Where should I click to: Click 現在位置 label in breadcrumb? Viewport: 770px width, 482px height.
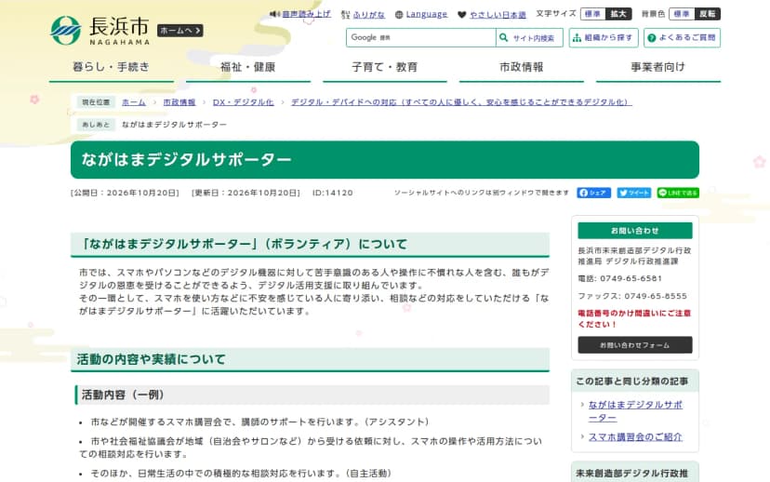[x=96, y=102]
